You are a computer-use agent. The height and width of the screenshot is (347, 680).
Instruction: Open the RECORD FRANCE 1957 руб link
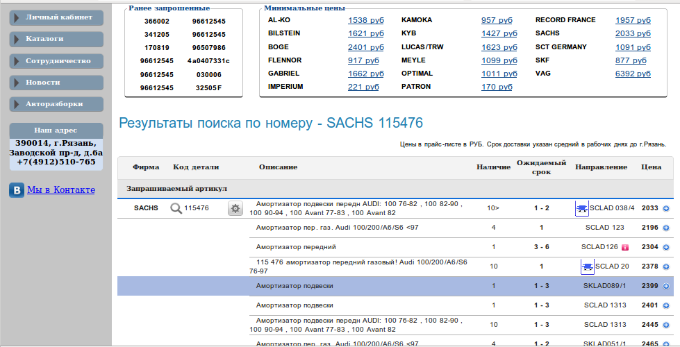click(x=633, y=20)
